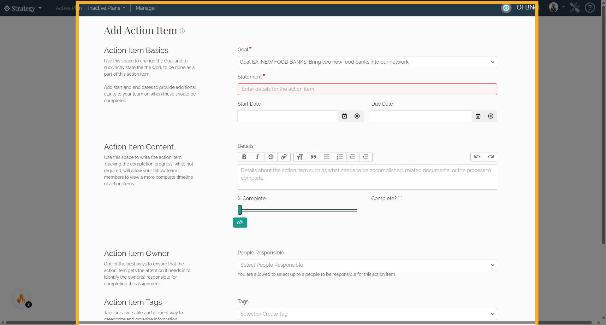Viewport: 606px width, 325px height.
Task: Check the Complete? checkbox
Action: 400,198
